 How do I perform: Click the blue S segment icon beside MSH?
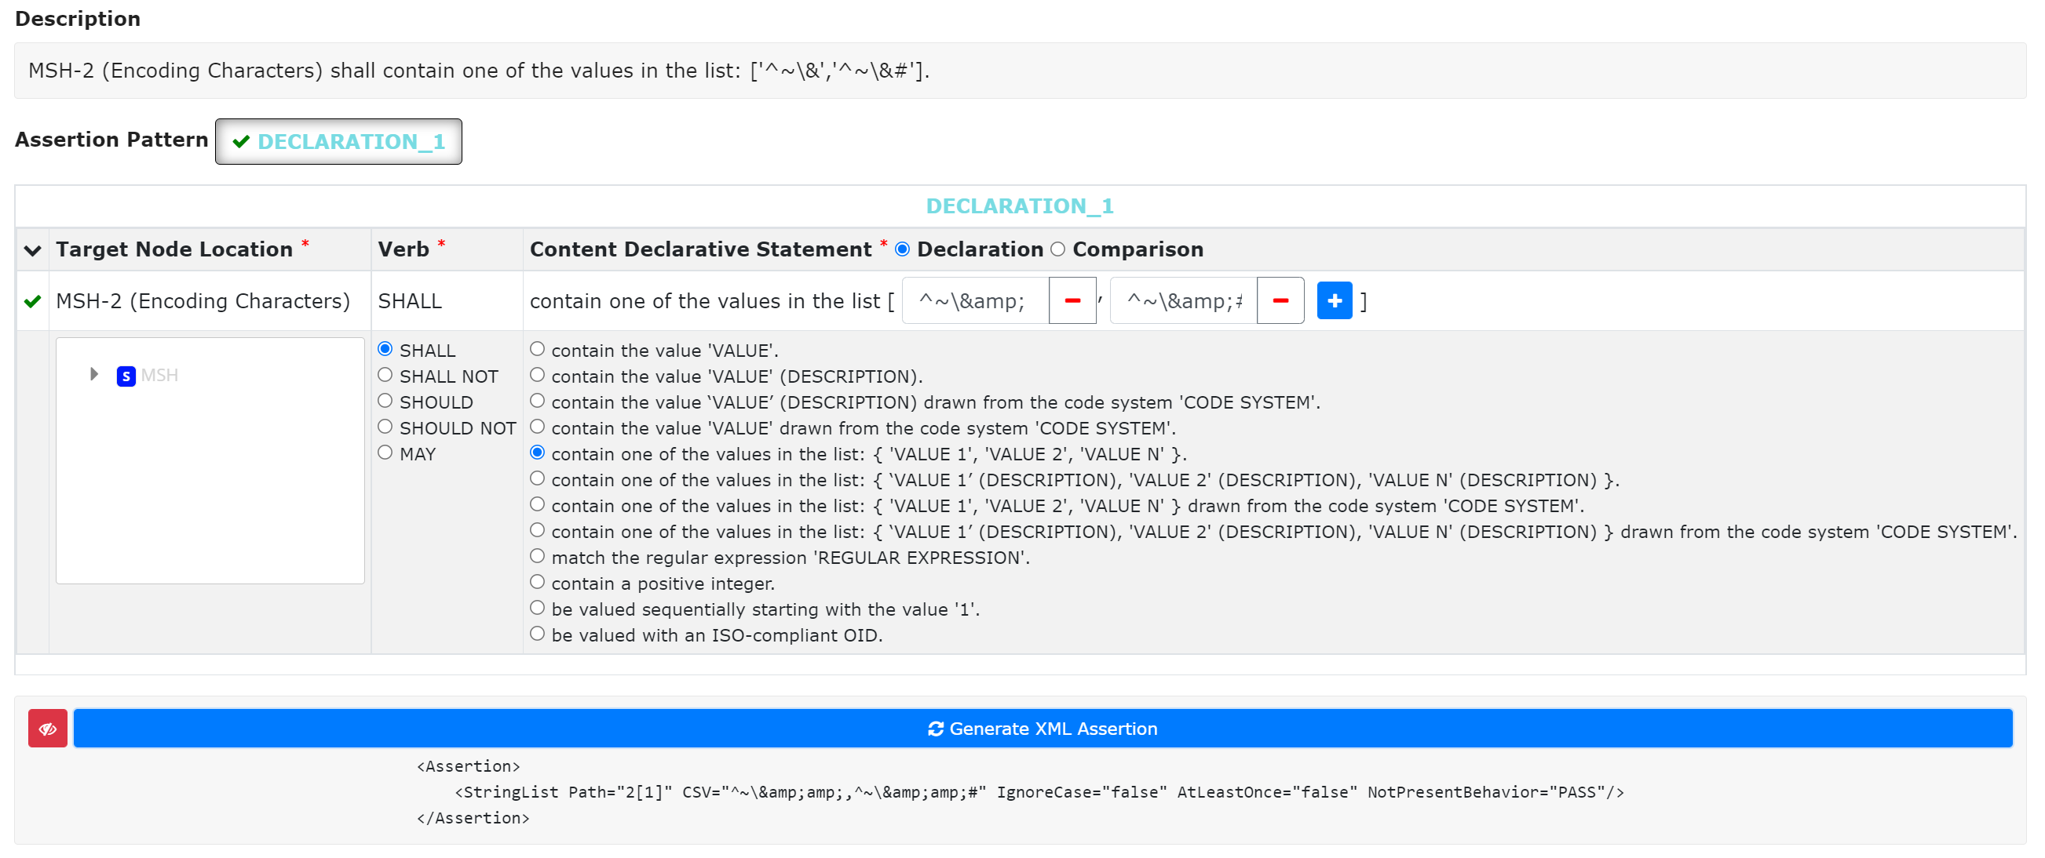(x=126, y=376)
